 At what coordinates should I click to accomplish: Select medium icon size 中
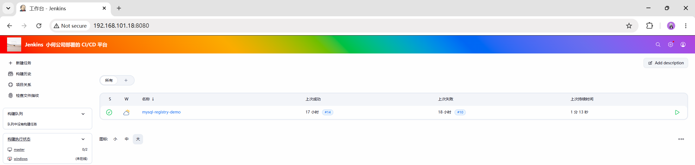(127, 139)
